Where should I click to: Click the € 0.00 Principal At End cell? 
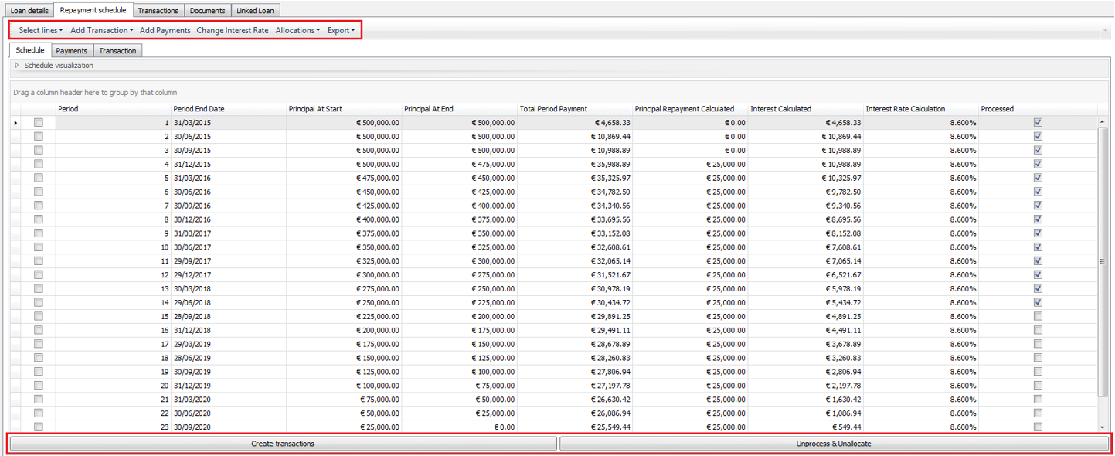tap(460, 427)
